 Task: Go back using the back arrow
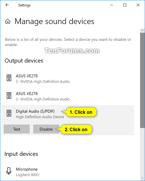pos(7,5)
